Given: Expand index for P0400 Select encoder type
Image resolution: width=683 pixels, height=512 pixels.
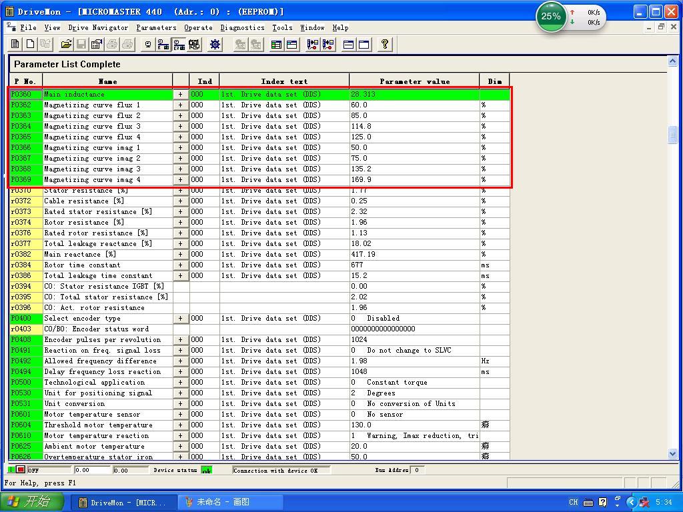Looking at the screenshot, I should (x=180, y=318).
